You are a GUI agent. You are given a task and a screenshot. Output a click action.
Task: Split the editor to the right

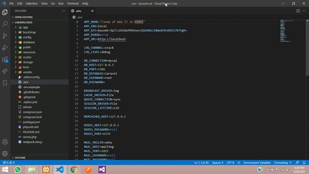click(x=298, y=11)
